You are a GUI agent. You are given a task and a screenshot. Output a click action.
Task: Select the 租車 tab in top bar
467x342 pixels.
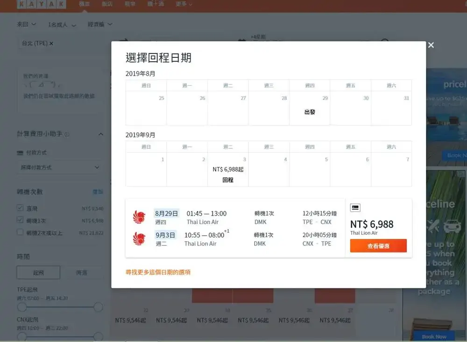pyautogui.click(x=130, y=4)
